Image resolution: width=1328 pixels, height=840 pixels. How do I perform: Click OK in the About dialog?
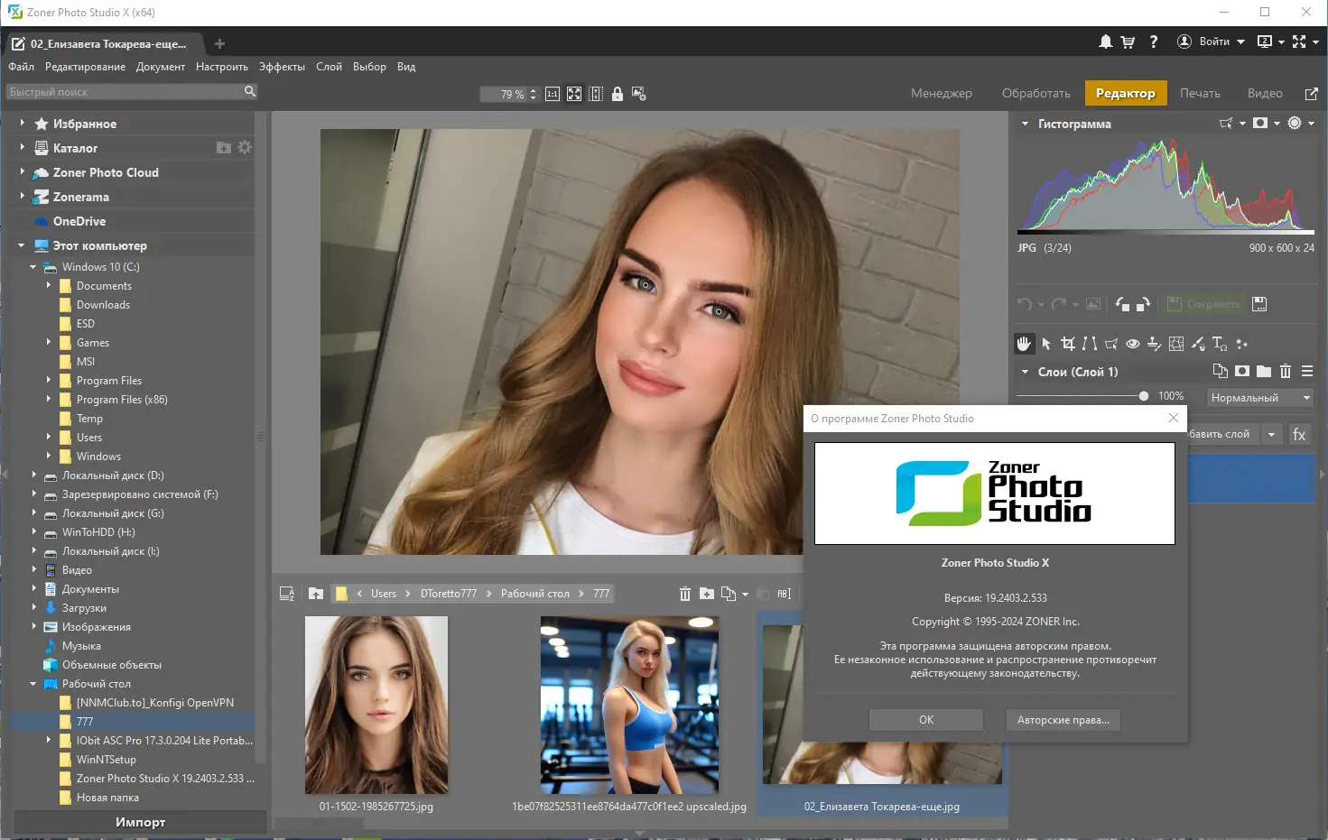coord(925,720)
